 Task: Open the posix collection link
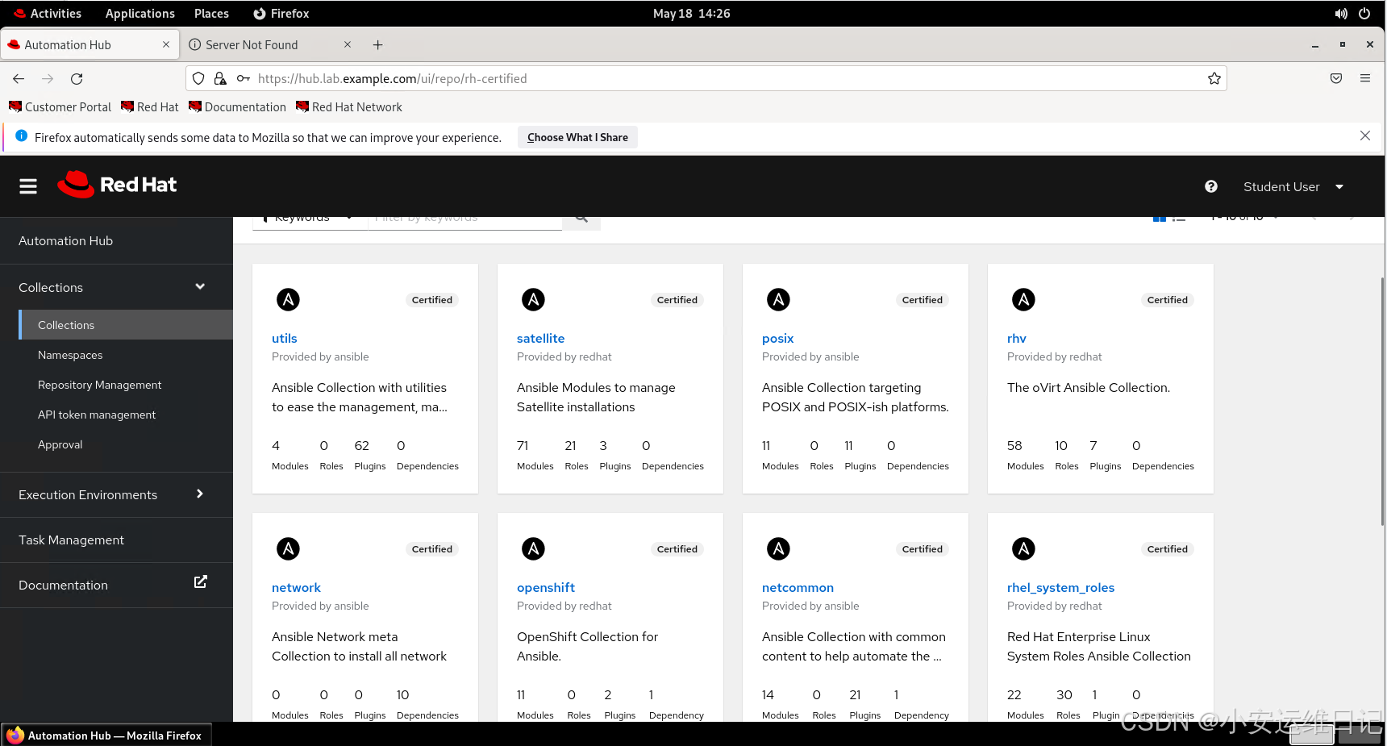point(777,339)
